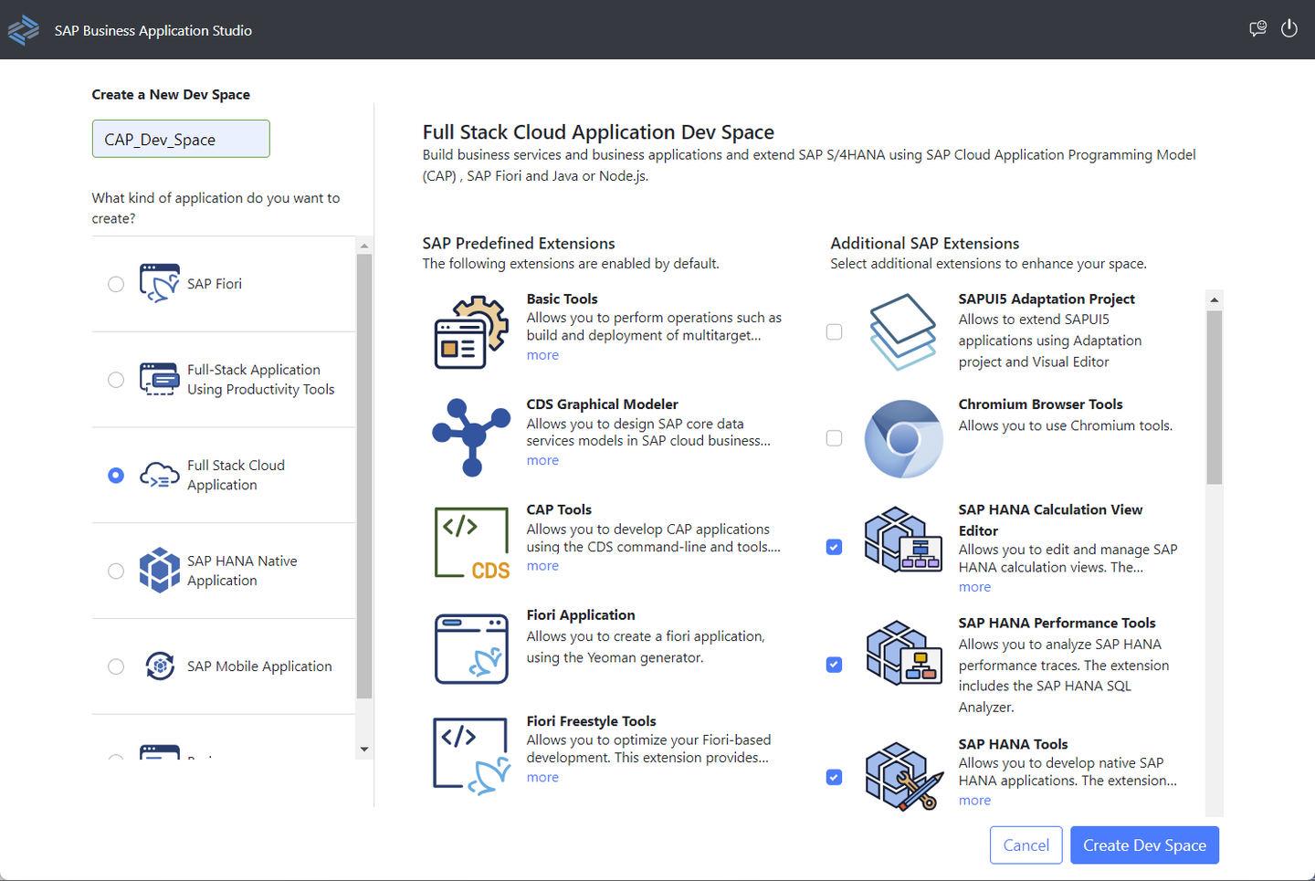Click the Fiori Application icon

471,649
